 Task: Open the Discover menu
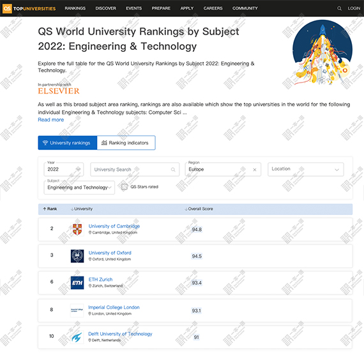tap(105, 8)
